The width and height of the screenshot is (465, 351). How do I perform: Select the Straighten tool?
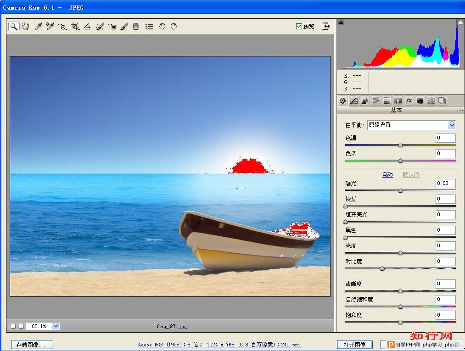87,27
